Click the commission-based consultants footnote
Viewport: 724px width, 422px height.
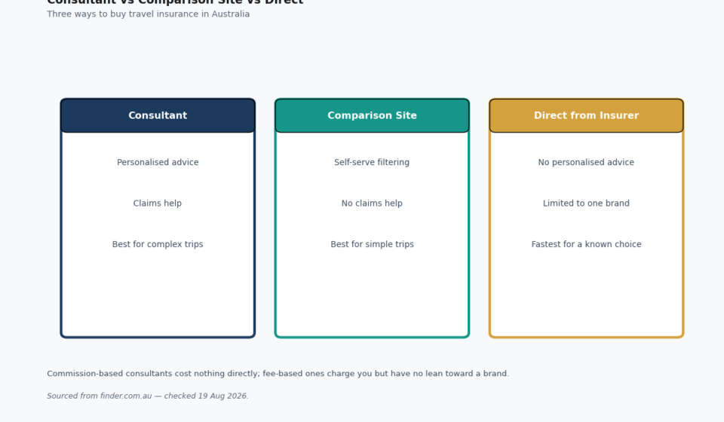(x=278, y=374)
